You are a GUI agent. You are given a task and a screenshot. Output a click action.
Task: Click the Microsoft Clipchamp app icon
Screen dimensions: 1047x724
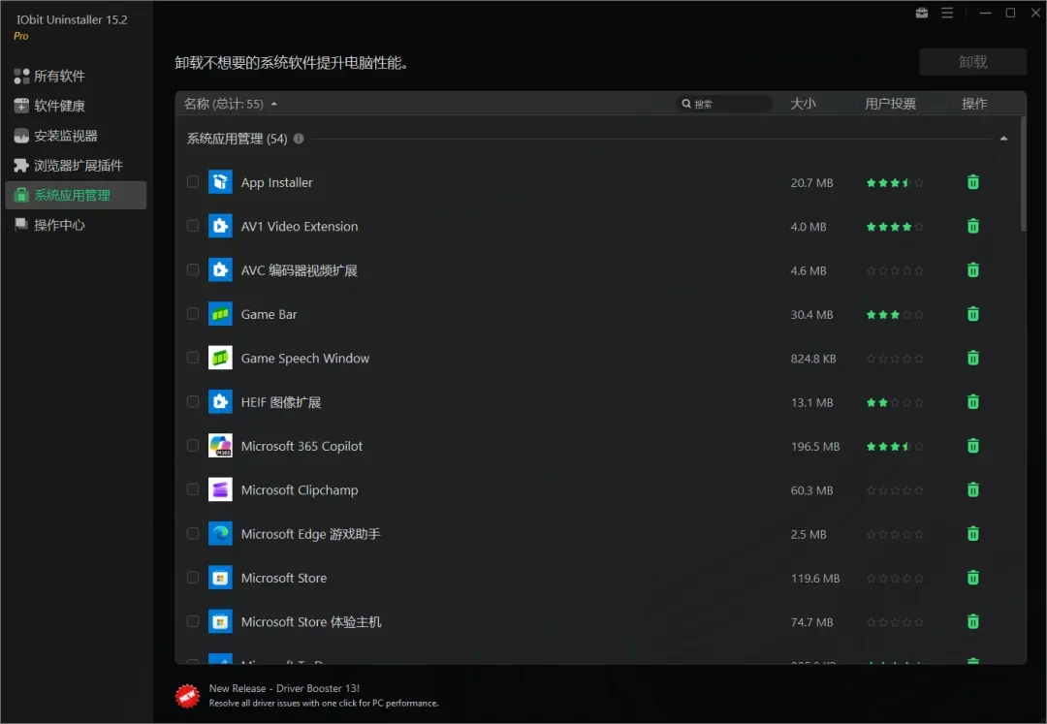pos(220,489)
